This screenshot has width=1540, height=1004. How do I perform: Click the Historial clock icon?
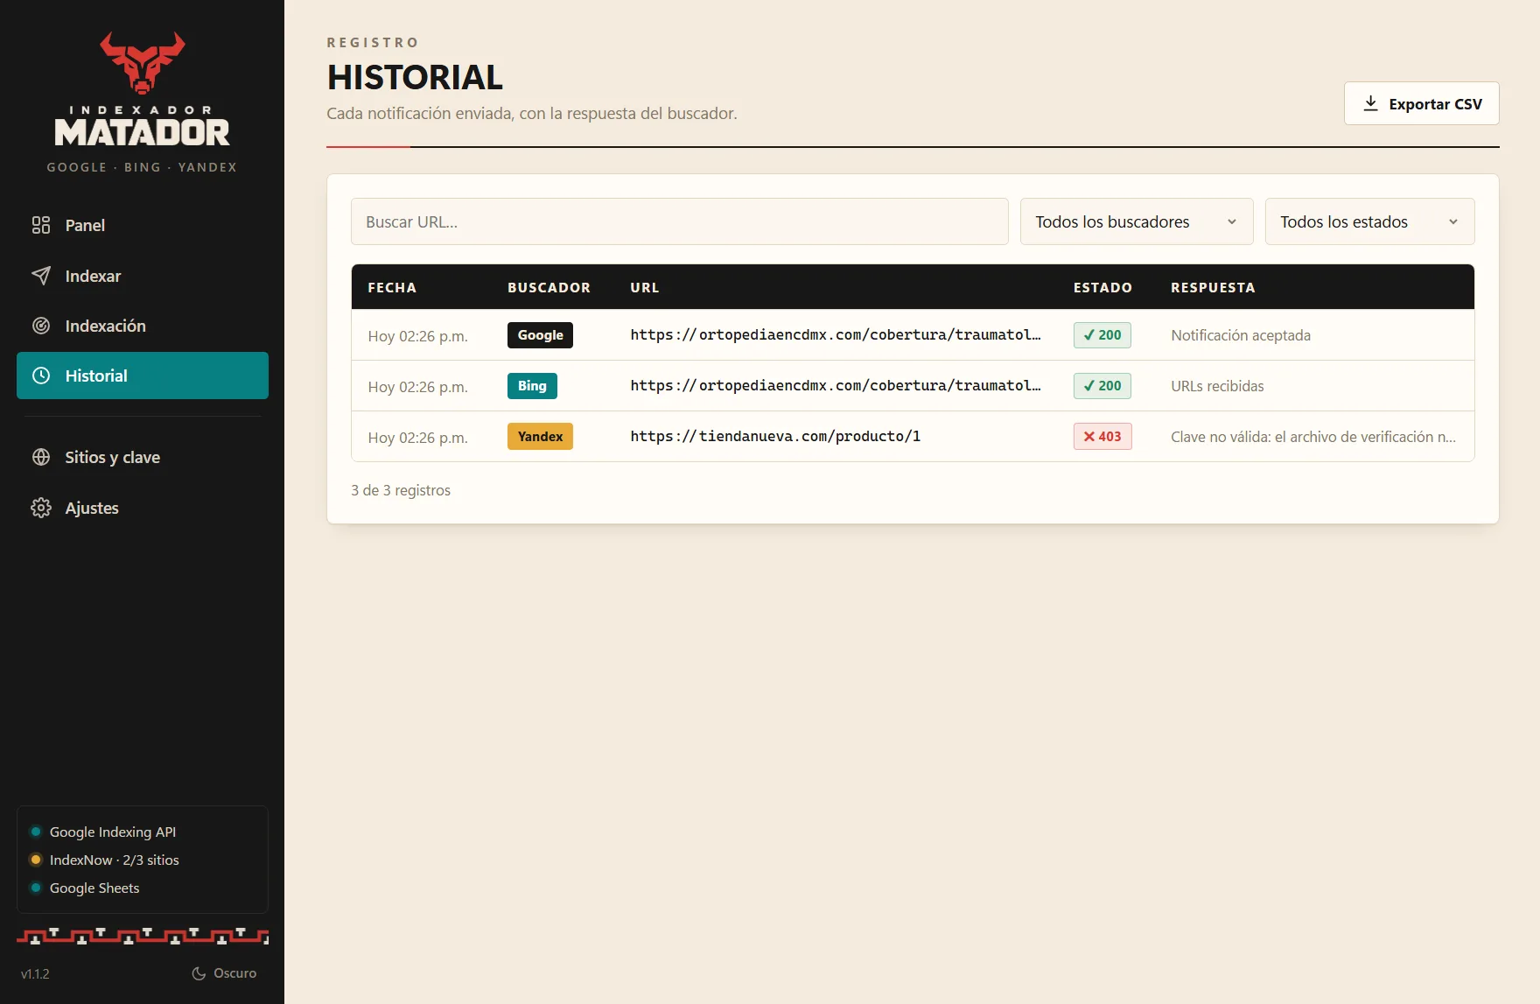pyautogui.click(x=41, y=376)
